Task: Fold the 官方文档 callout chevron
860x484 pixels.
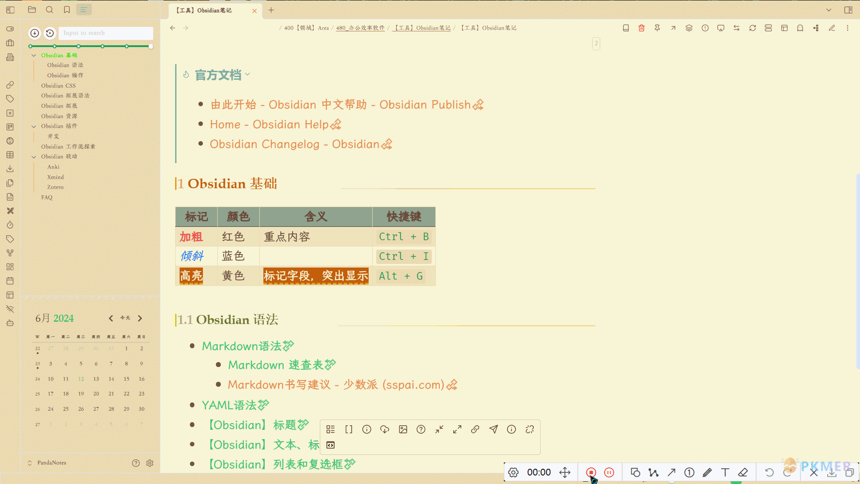Action: [247, 74]
